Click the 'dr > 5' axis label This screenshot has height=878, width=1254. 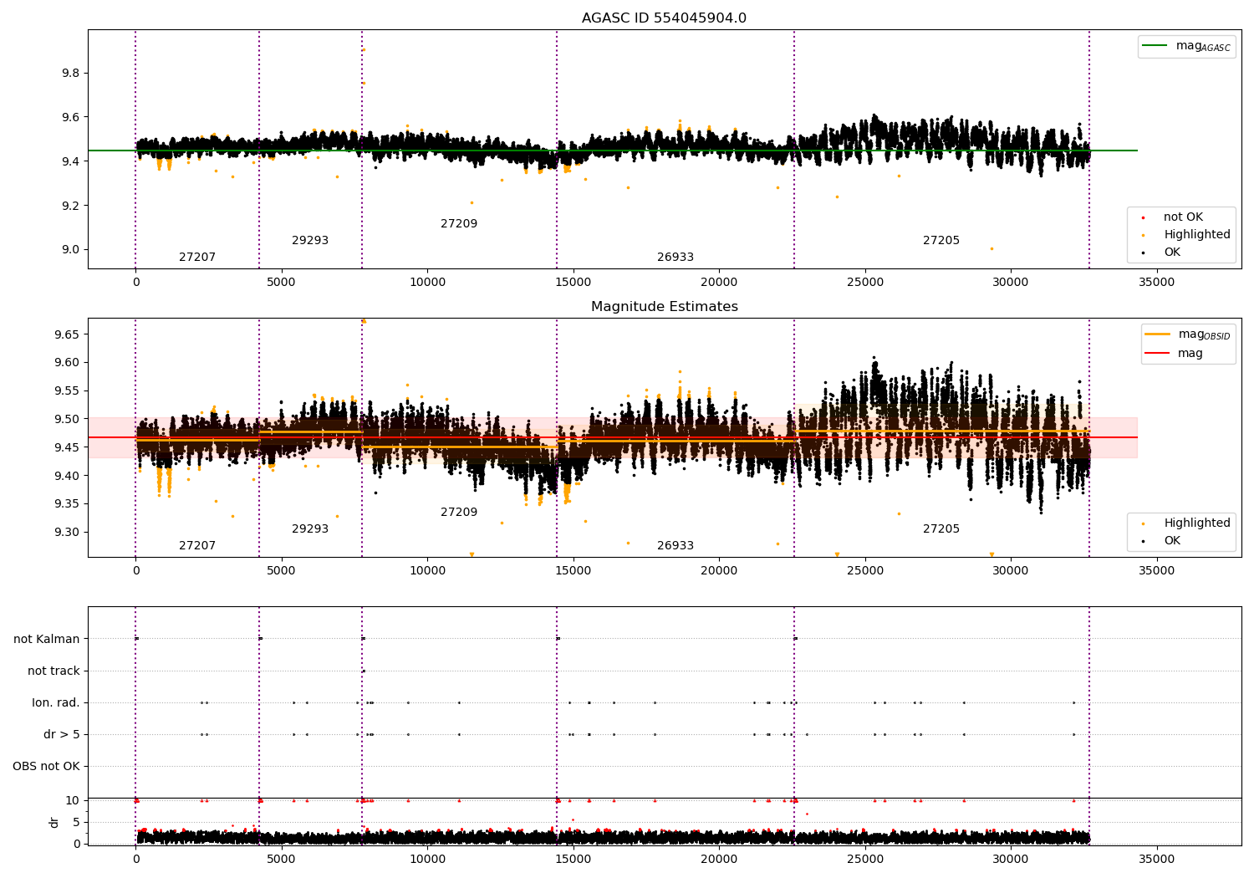(62, 735)
